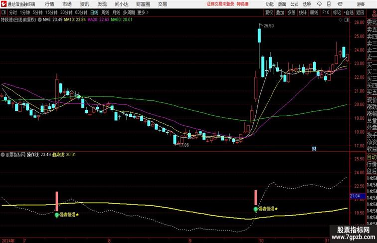The height and width of the screenshot is (243, 377).
Task: Toggle the right panel layout icon near 26.00
Action: [x=347, y=20]
